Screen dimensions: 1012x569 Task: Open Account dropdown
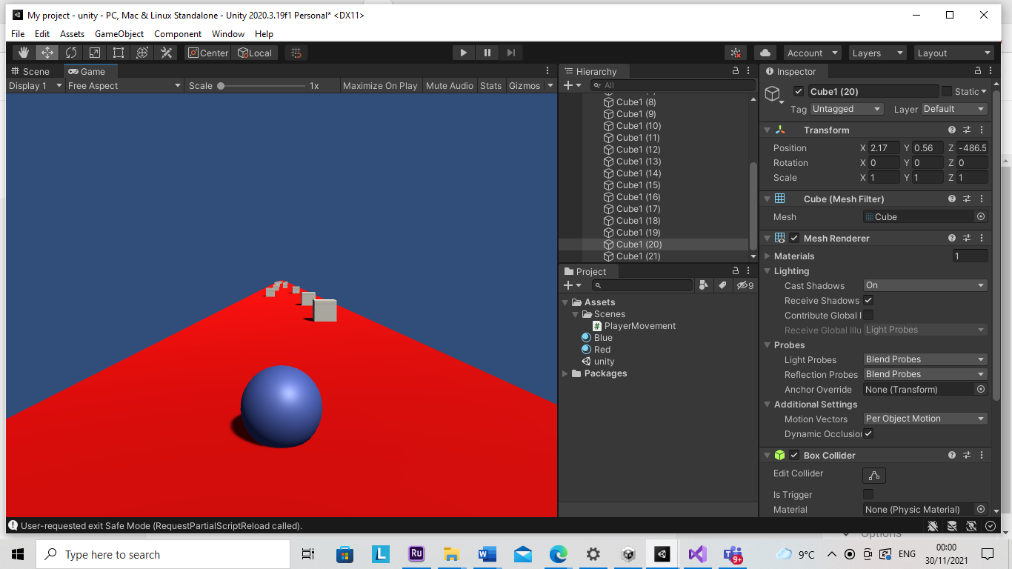click(812, 53)
